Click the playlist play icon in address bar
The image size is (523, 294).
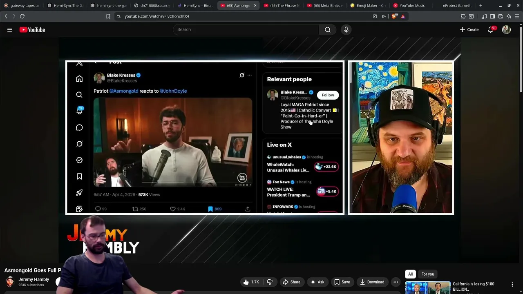click(x=384, y=16)
